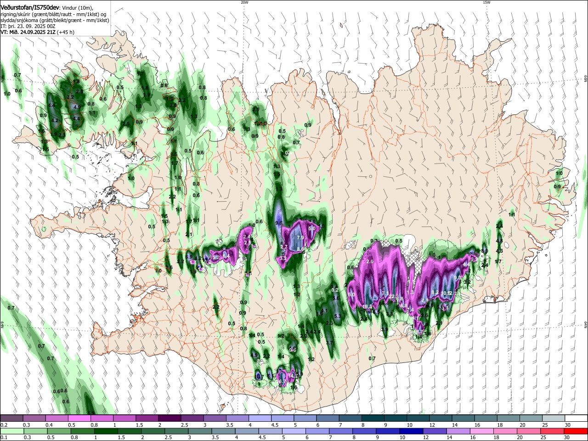This screenshot has height=441, width=588.
Task: Click the '18.3' precipitation value on the map
Action: tap(367, 307)
